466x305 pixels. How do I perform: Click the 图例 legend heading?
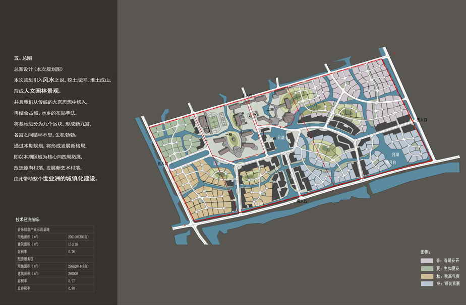click(425, 252)
